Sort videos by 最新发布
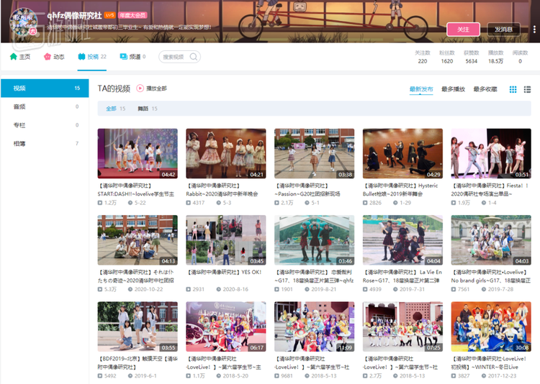This screenshot has width=540, height=384. 421,89
